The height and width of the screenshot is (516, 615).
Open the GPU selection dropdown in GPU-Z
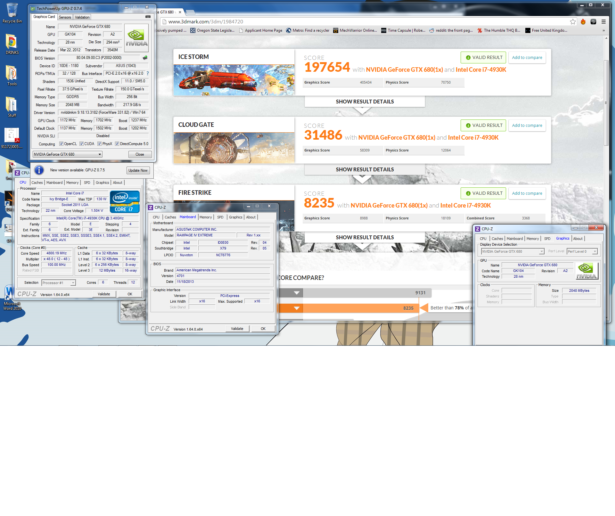[67, 154]
